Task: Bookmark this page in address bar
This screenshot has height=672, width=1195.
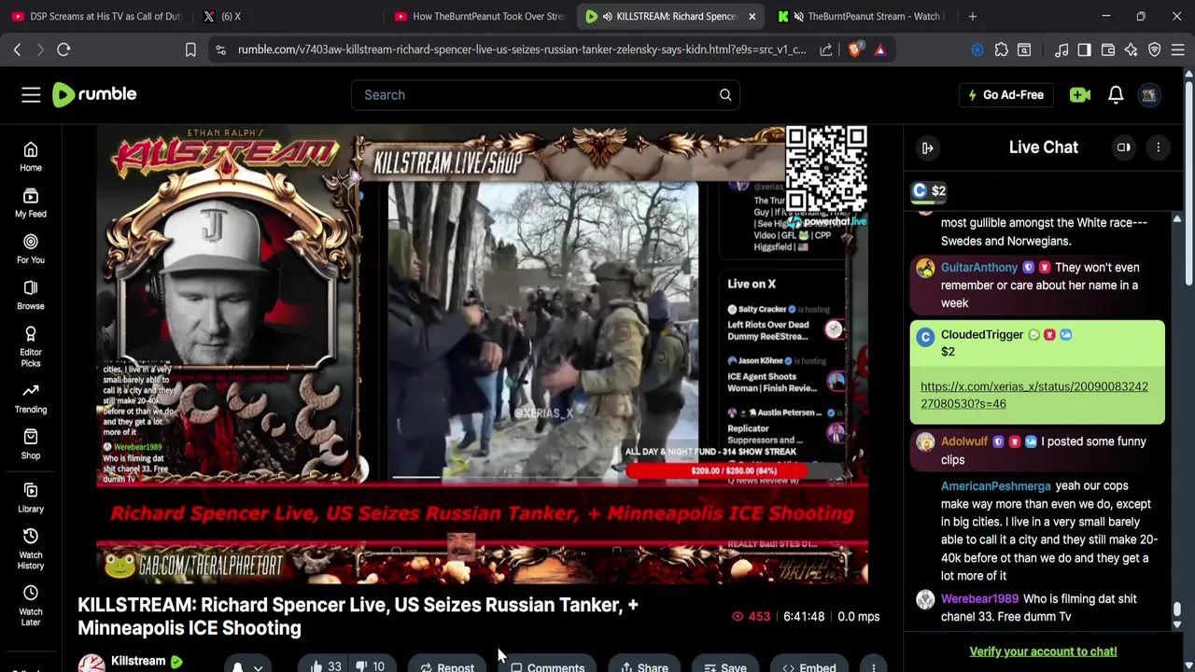Action: [x=190, y=49]
